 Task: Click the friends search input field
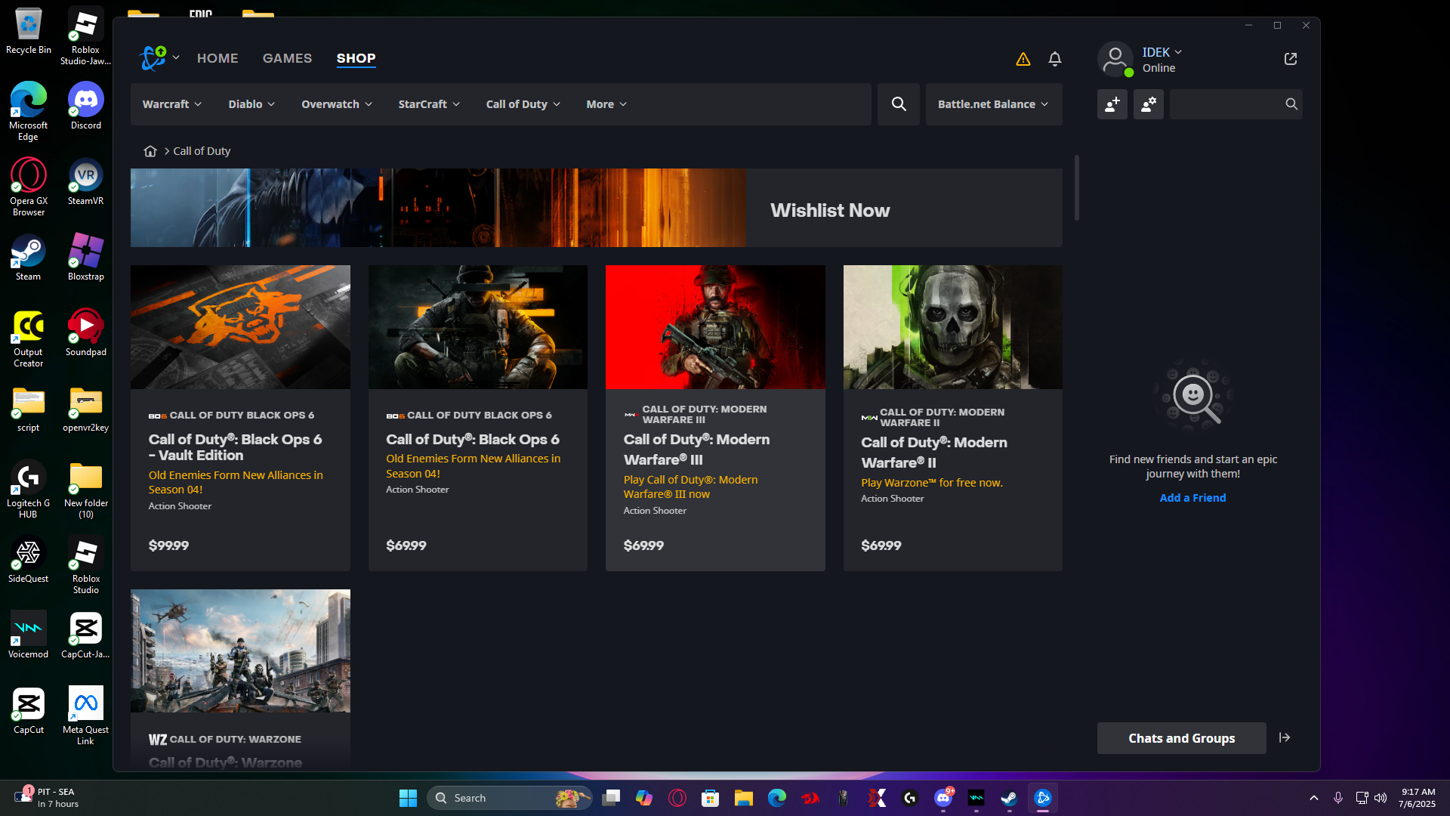tap(1225, 104)
